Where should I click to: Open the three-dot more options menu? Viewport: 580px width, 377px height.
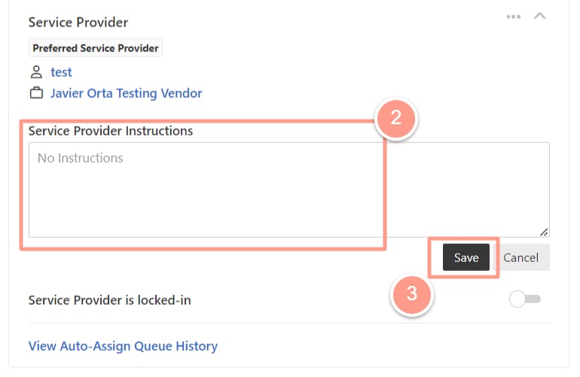(514, 17)
